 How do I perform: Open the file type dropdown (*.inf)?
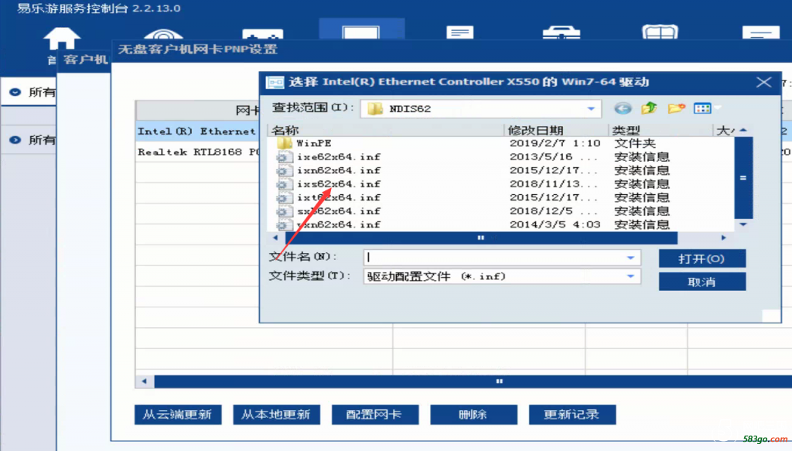point(630,276)
